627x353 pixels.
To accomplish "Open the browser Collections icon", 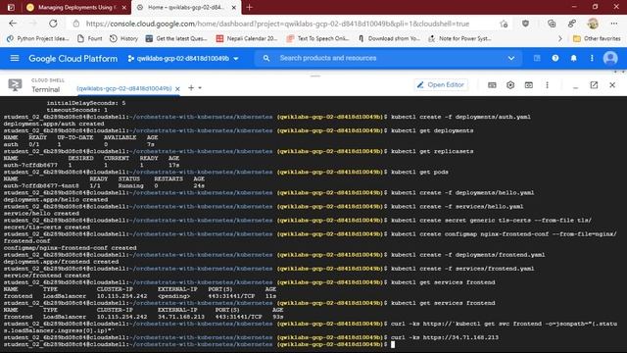I will (x=552, y=24).
